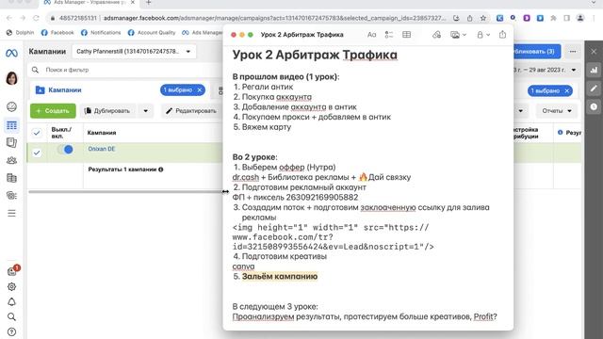Click the note heading Урок 2 Арбитраж Трафика
This screenshot has width=603, height=339.
pyautogui.click(x=315, y=55)
